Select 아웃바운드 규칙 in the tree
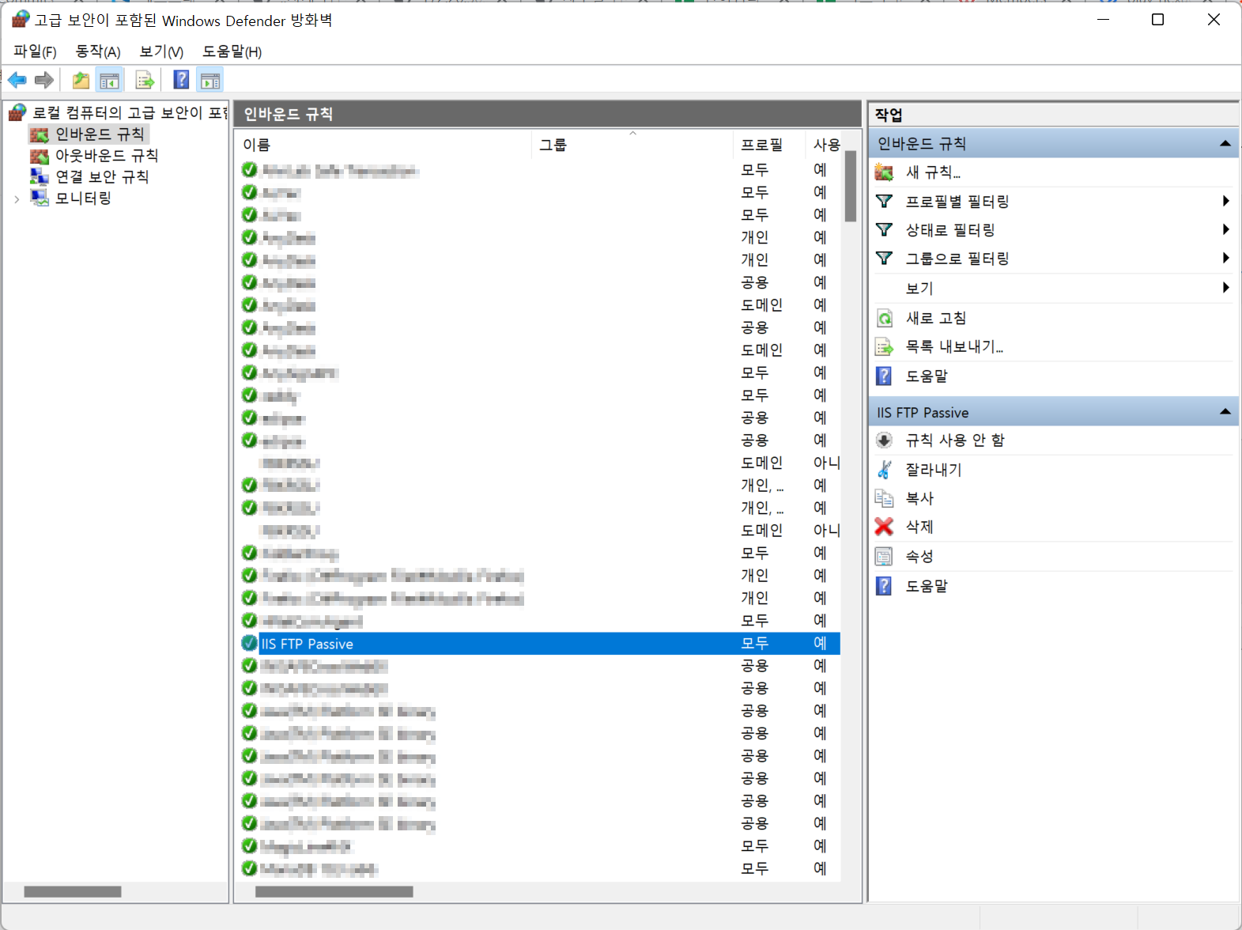 click(x=107, y=156)
